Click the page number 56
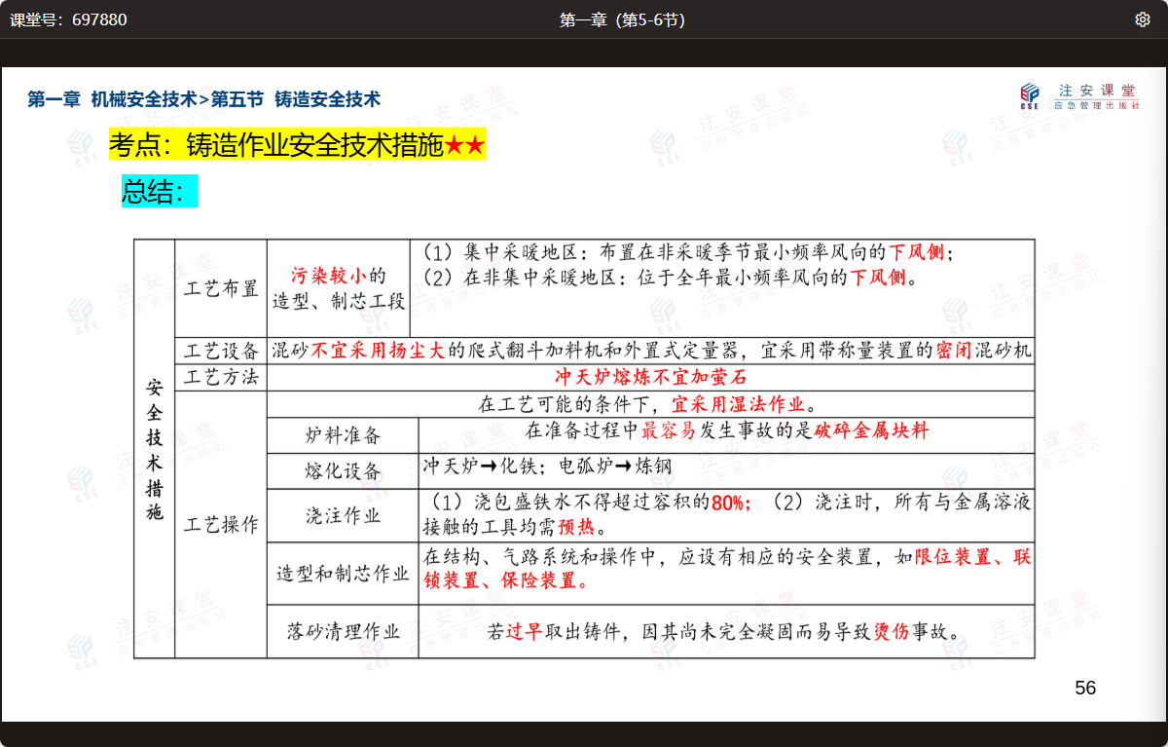The height and width of the screenshot is (747, 1168). 1085,689
